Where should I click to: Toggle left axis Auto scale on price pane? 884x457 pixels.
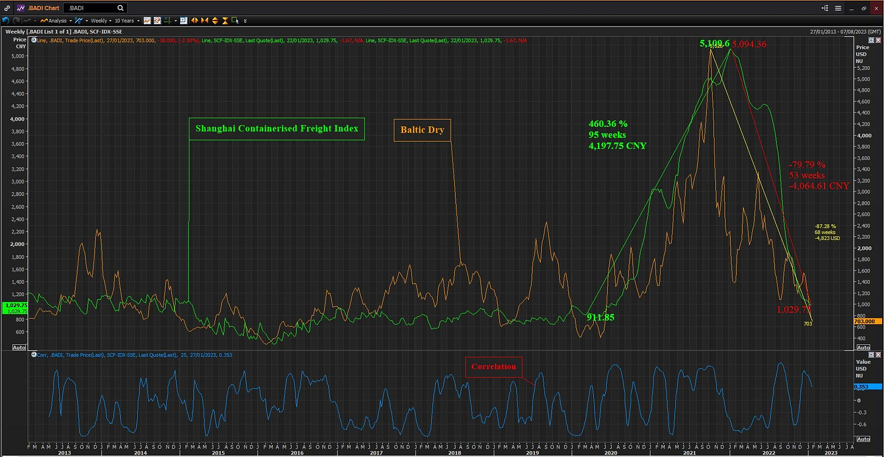[x=19, y=347]
